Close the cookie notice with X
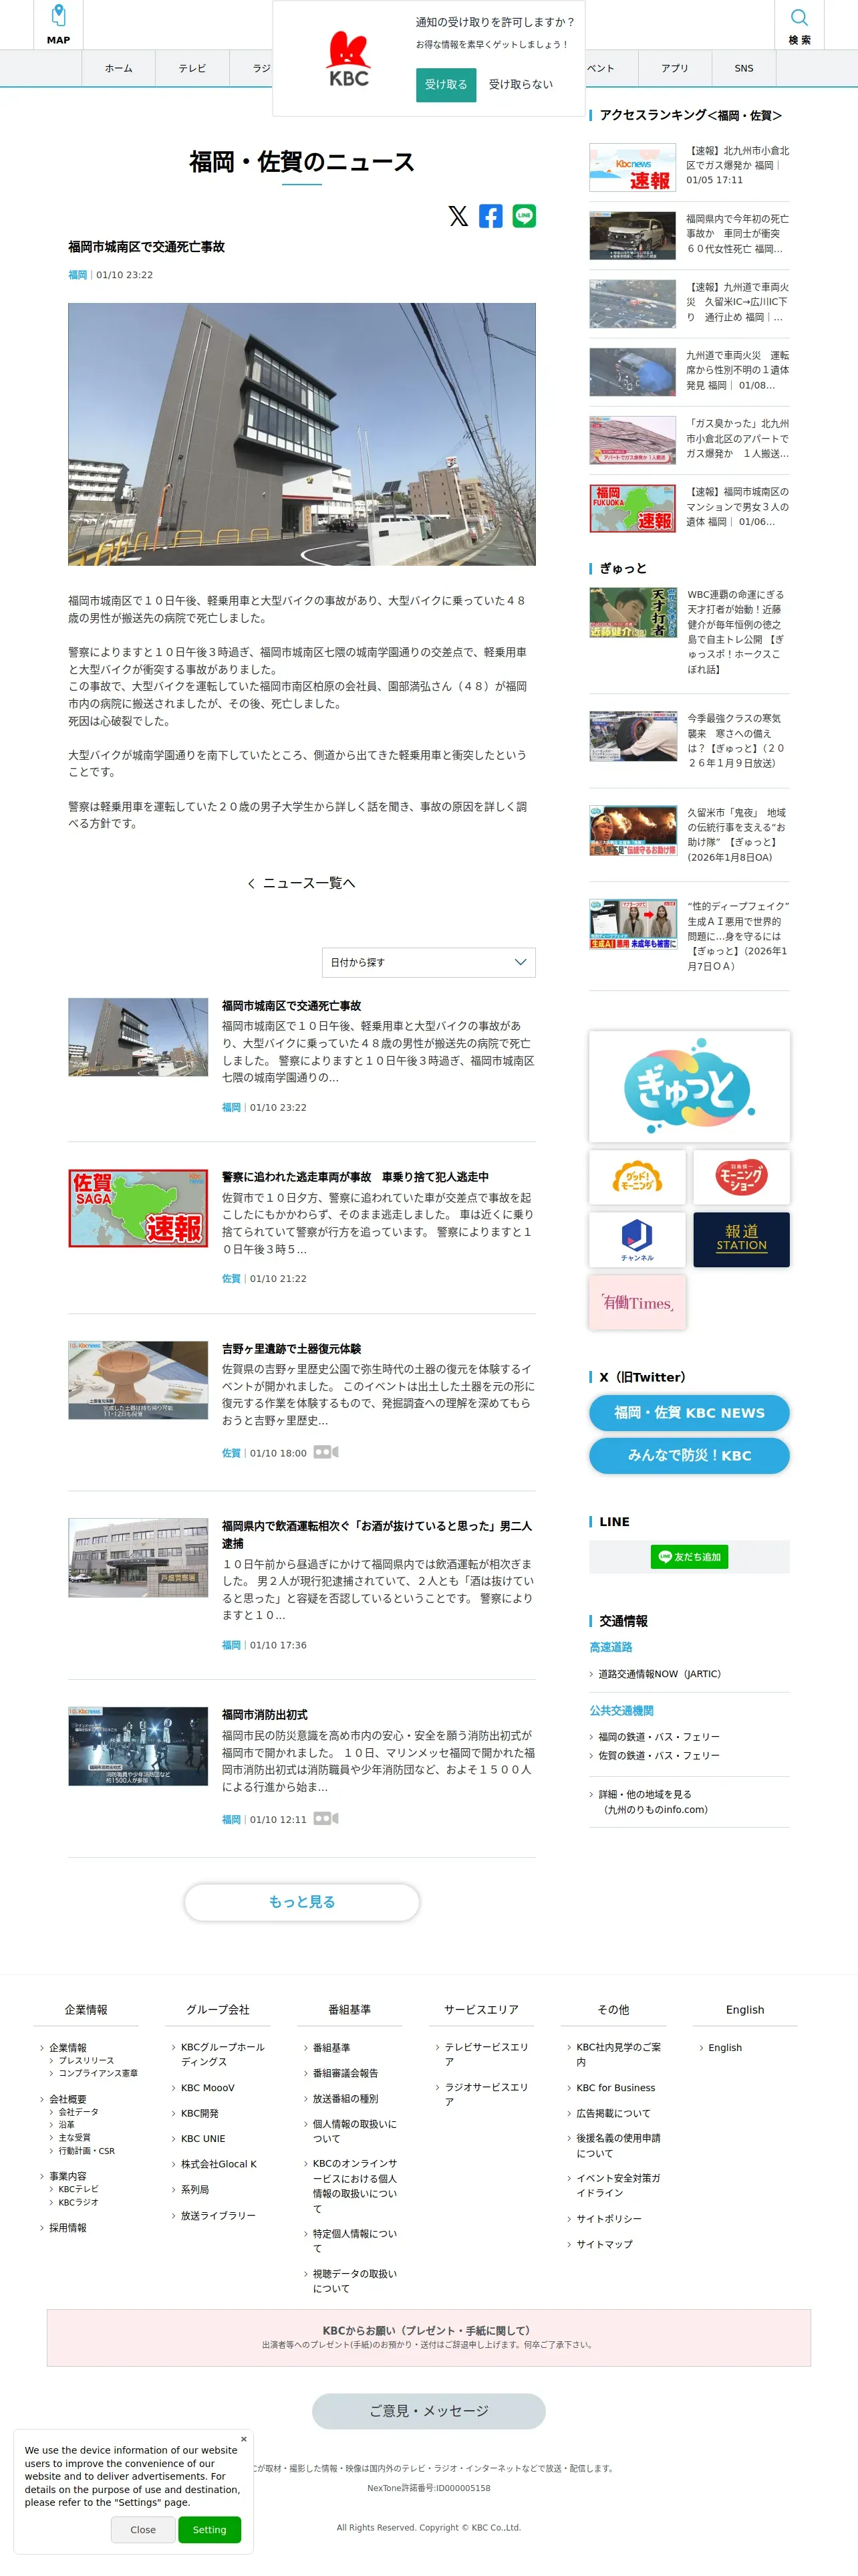Screen dimensions: 858x2576 [x=244, y=2439]
